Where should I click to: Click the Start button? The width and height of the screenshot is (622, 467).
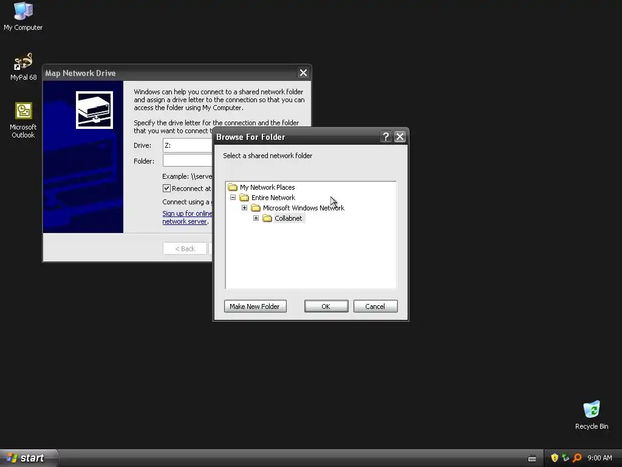[29, 458]
